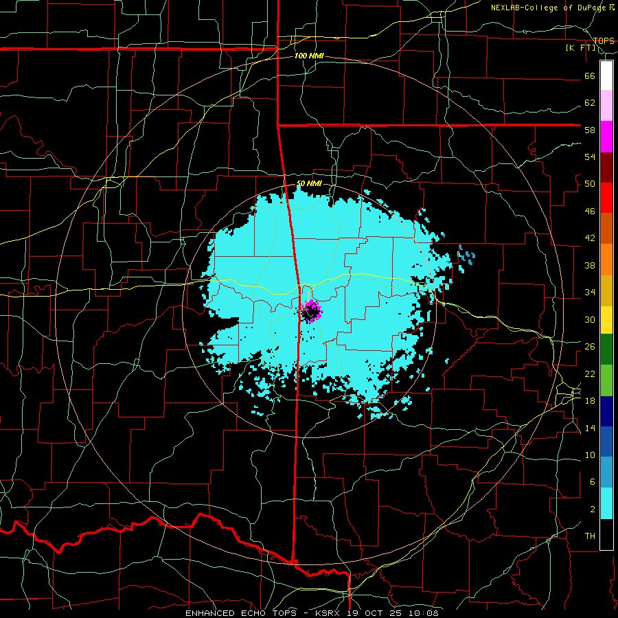
Task: Click the white swatch in the tops legend
Action: (x=606, y=76)
